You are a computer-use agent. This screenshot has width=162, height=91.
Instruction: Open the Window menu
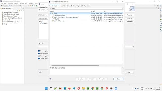31,4
